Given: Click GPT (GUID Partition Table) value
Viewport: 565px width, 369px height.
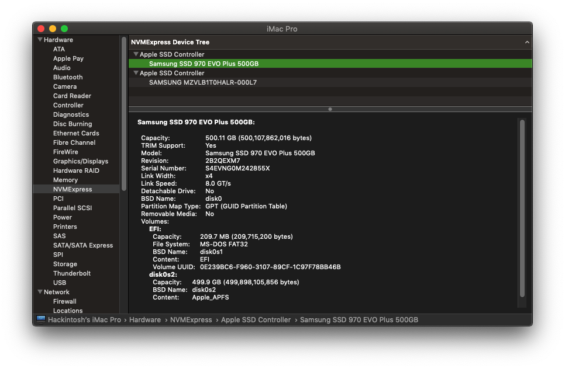Looking at the screenshot, I should click(x=246, y=206).
